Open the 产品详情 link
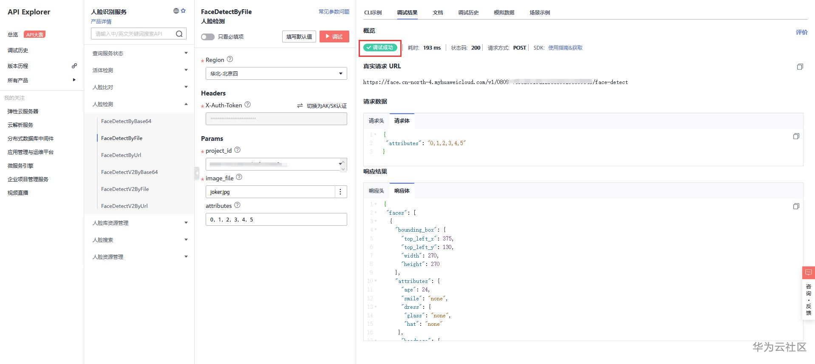 coord(101,22)
